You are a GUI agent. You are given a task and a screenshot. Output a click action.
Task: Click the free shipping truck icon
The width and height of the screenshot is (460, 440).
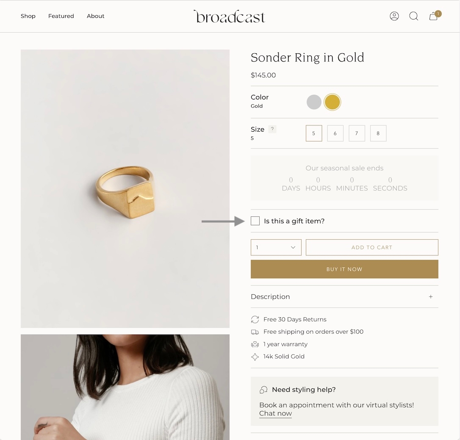255,332
